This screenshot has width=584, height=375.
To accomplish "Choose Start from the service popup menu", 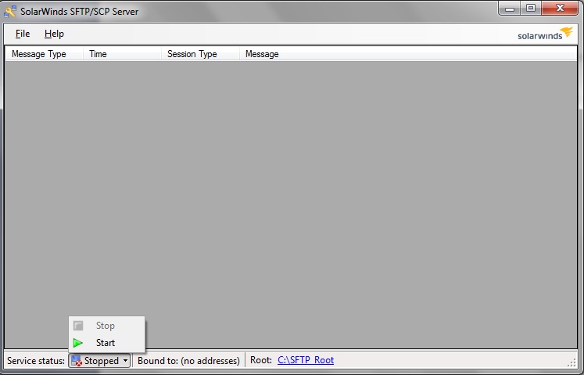I will (106, 343).
